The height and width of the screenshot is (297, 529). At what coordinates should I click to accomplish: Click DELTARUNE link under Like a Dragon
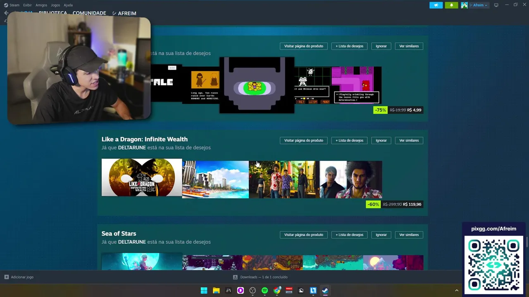point(132,148)
